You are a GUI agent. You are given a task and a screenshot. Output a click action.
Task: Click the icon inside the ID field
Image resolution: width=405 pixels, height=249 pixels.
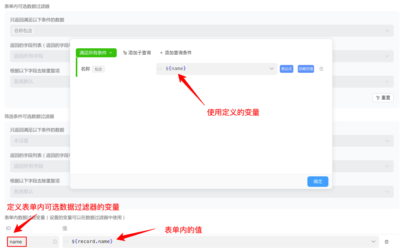55,242
